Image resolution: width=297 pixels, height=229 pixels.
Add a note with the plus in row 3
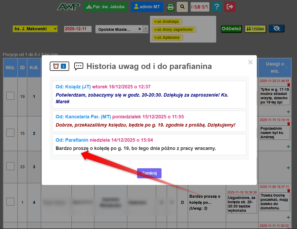[x=288, y=168]
